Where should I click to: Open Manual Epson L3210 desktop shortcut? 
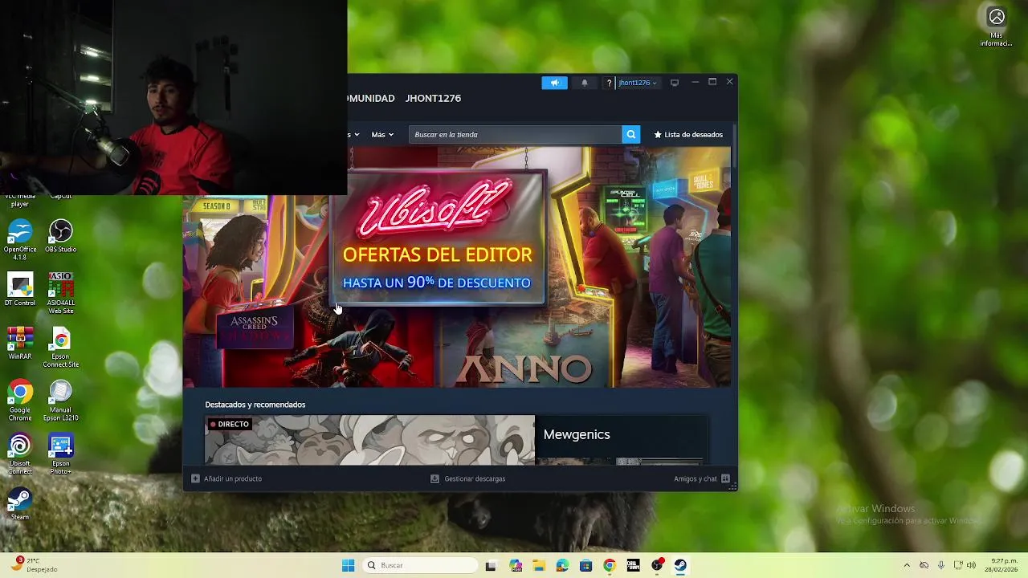61,401
